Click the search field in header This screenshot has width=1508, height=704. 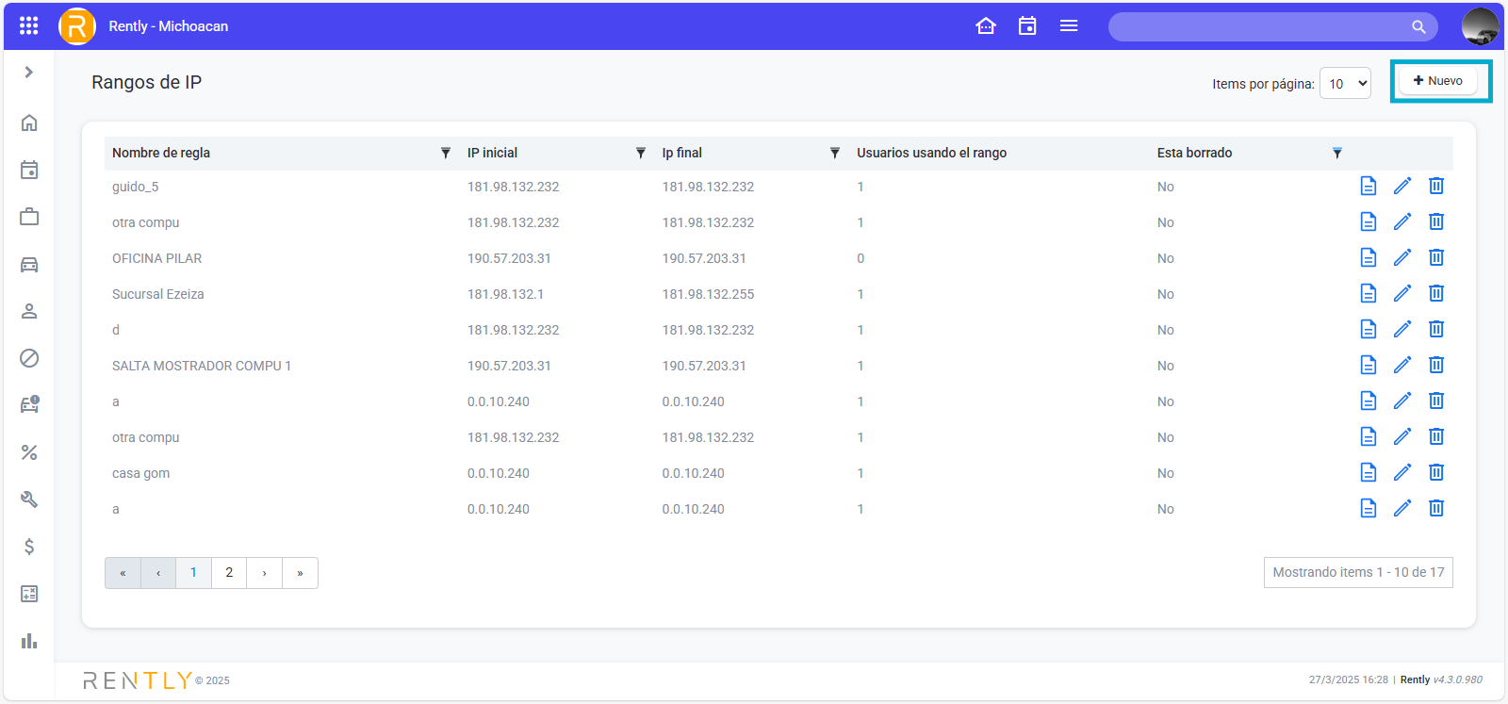[1263, 26]
